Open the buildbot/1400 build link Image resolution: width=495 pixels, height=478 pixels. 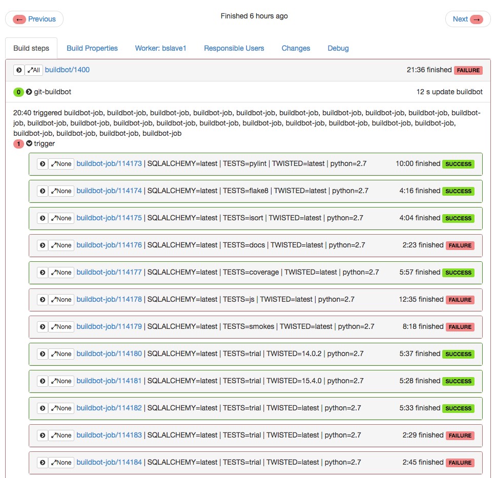coord(67,70)
